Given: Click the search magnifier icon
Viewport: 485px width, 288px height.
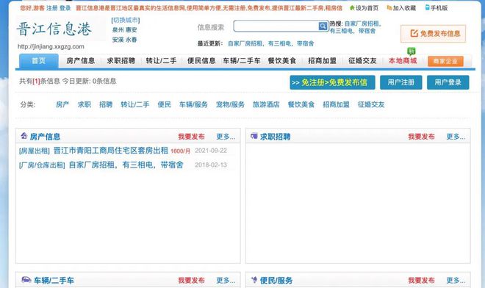Looking at the screenshot, I should pyautogui.click(x=323, y=26).
